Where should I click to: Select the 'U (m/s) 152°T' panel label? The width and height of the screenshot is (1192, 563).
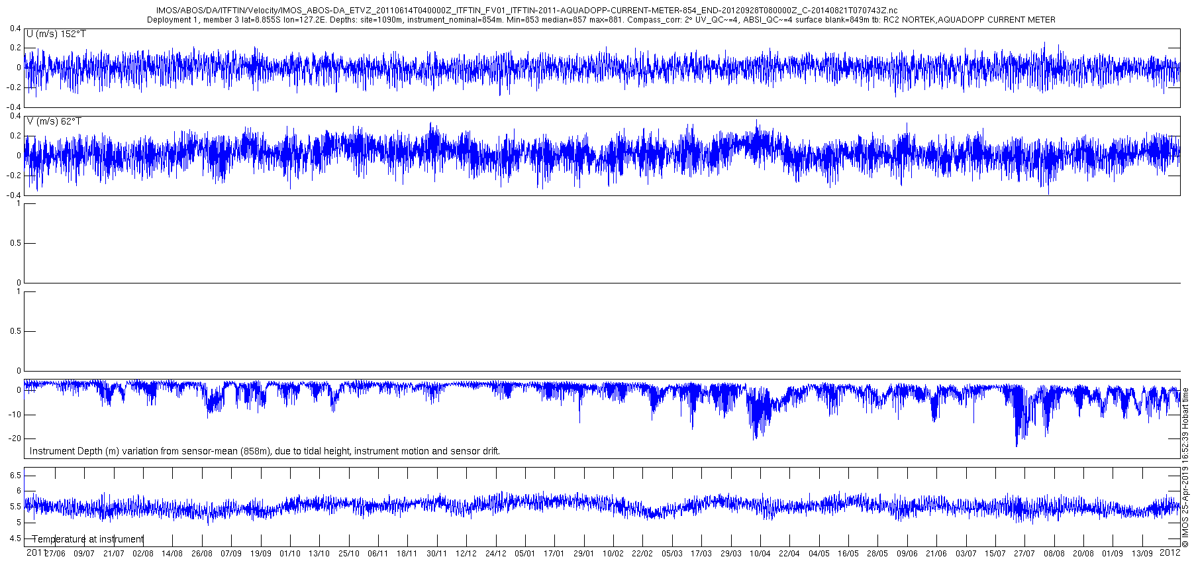tap(56, 34)
